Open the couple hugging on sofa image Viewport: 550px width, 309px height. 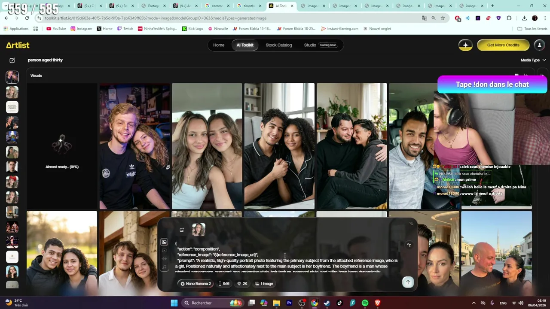351,146
